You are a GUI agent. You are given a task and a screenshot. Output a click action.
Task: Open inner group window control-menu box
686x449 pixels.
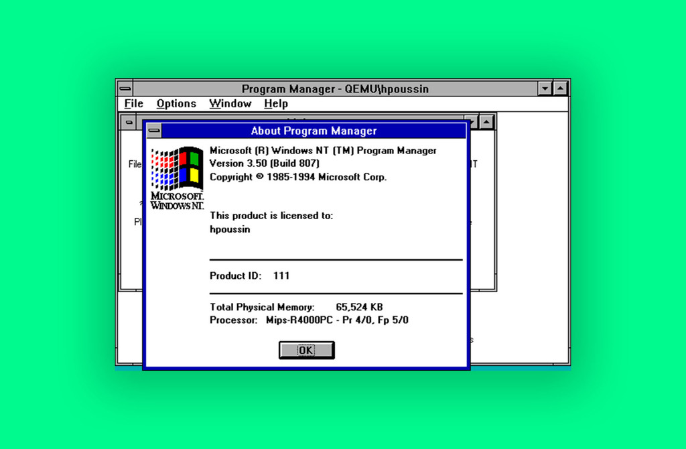129,122
